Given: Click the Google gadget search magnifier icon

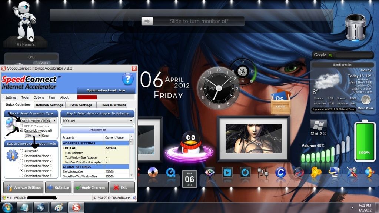Looking at the screenshot, I should 330,55.
